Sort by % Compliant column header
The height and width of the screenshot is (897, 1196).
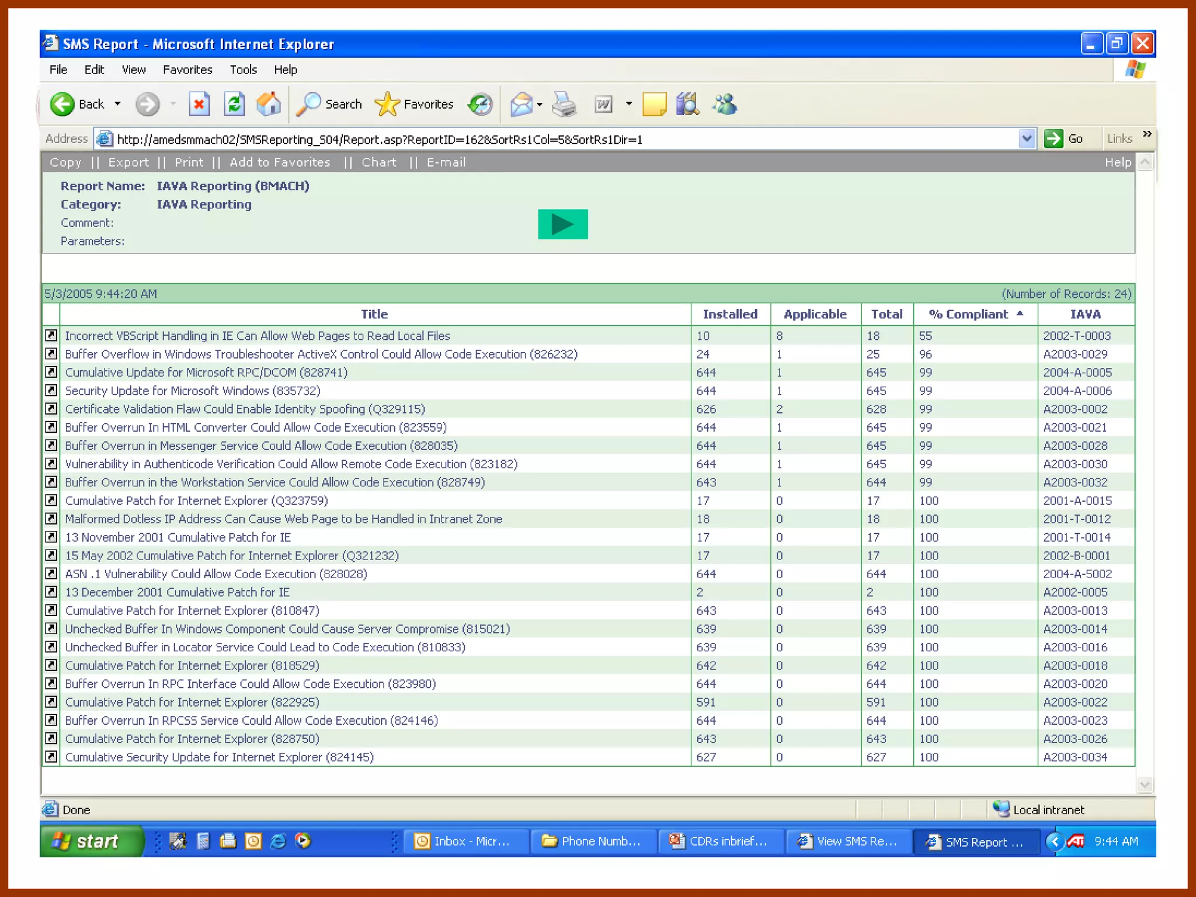(968, 314)
